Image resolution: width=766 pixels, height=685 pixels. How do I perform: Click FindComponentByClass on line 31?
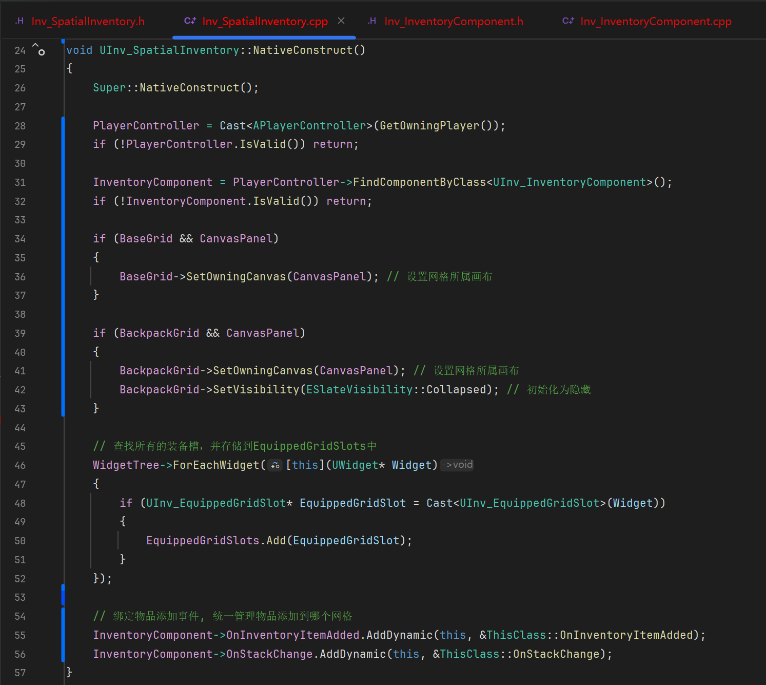click(x=419, y=182)
